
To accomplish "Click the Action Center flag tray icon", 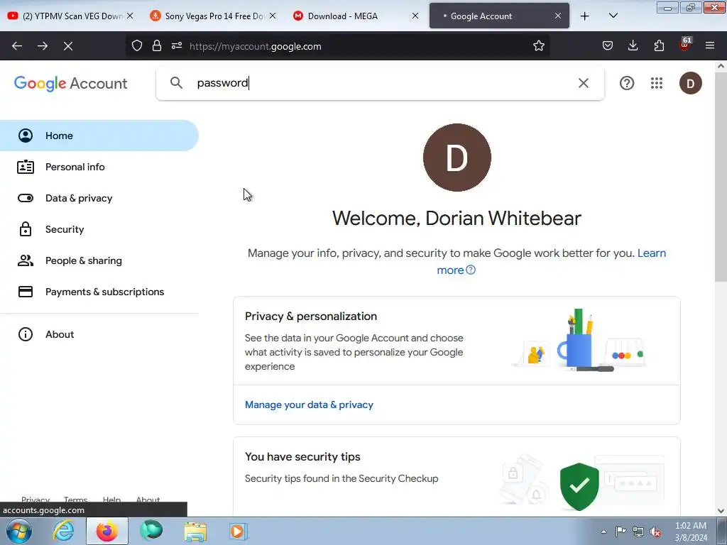I will (621, 531).
